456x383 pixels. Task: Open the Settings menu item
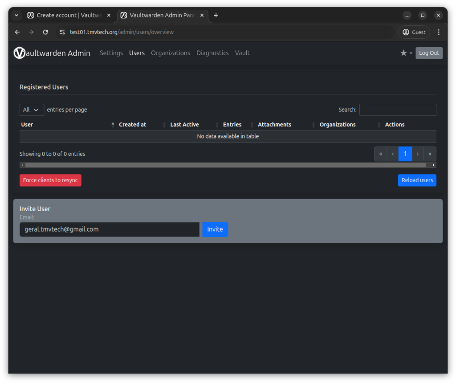(x=111, y=53)
